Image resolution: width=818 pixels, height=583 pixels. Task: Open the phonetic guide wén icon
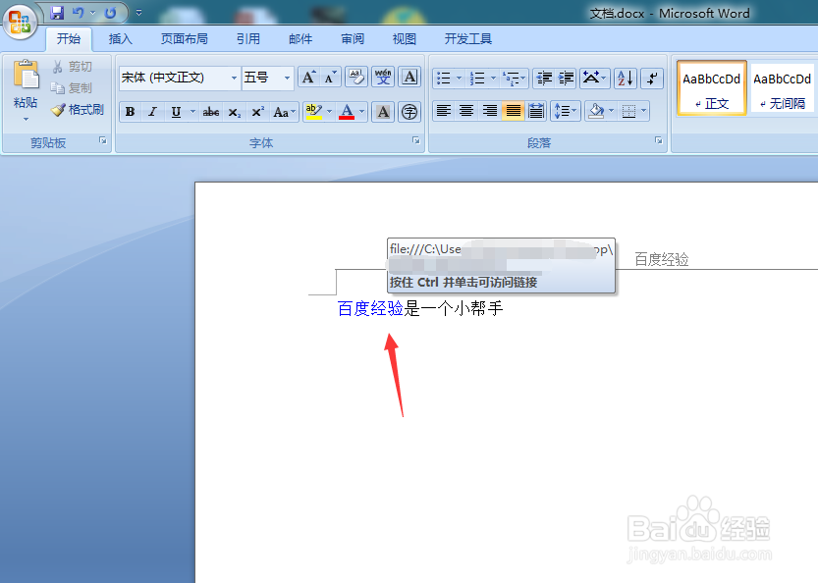383,78
